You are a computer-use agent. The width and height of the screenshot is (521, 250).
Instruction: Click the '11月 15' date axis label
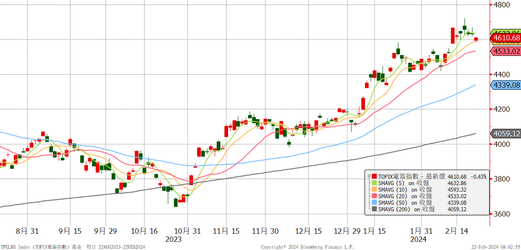coord(226,231)
